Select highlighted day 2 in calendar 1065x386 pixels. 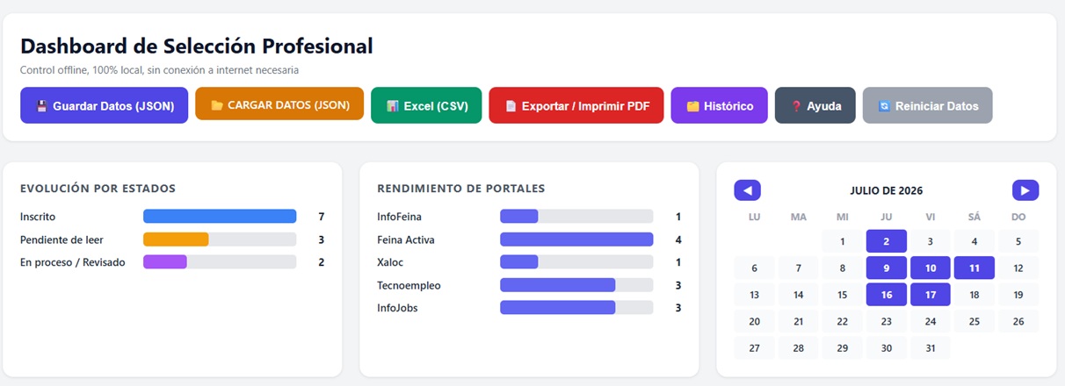pyautogui.click(x=887, y=241)
